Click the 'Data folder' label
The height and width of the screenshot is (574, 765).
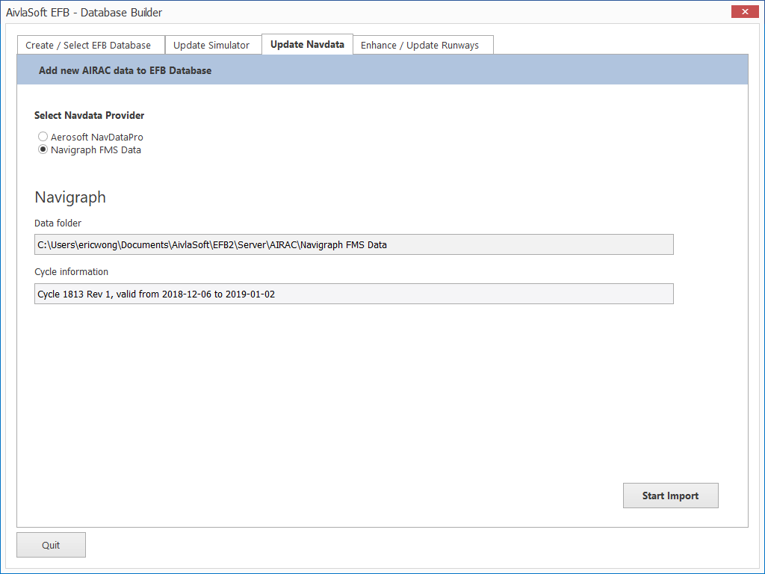pyautogui.click(x=58, y=223)
